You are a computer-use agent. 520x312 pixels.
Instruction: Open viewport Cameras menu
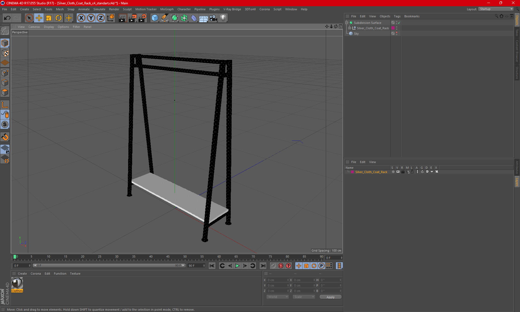point(34,27)
